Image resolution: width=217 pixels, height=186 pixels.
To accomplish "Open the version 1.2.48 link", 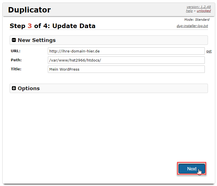I will coord(198,7).
